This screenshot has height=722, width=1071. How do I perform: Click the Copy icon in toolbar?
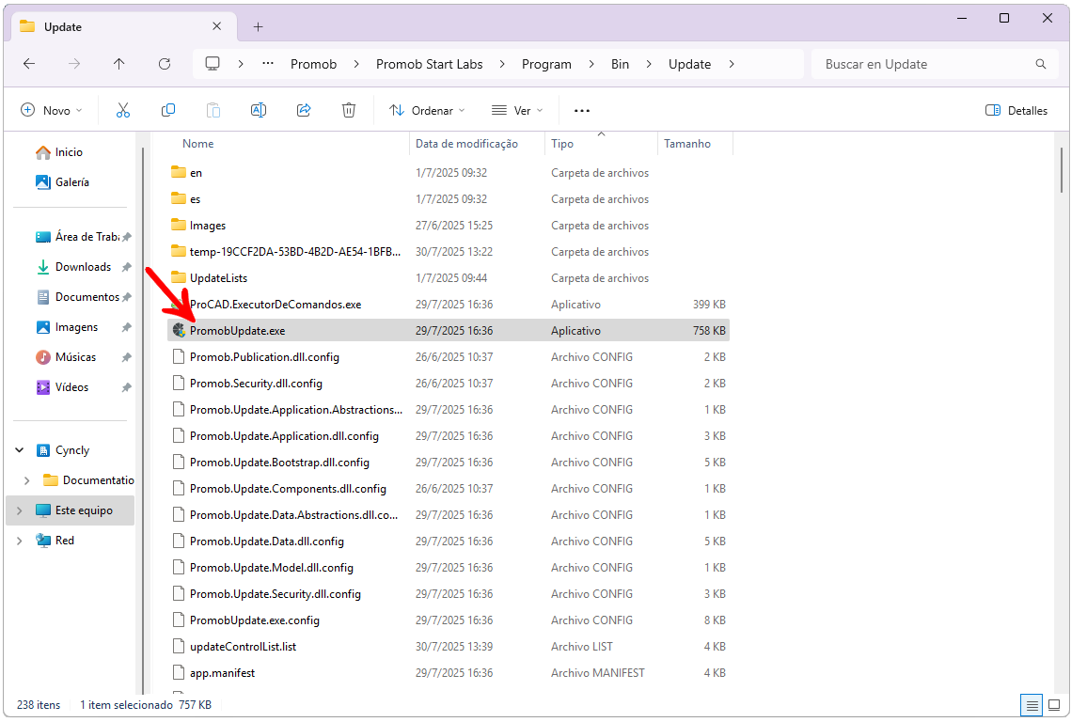point(168,110)
